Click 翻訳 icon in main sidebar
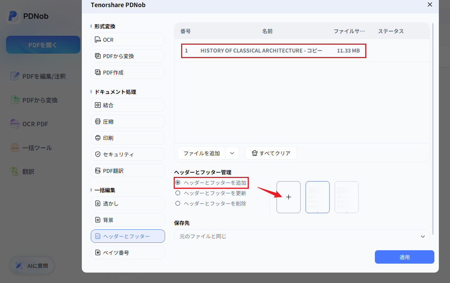This screenshot has width=450, height=283. 15,172
